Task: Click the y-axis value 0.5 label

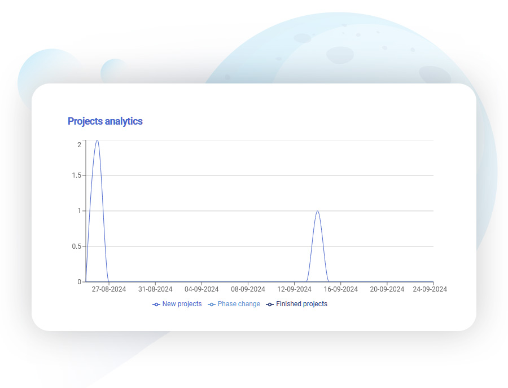Action: click(76, 246)
